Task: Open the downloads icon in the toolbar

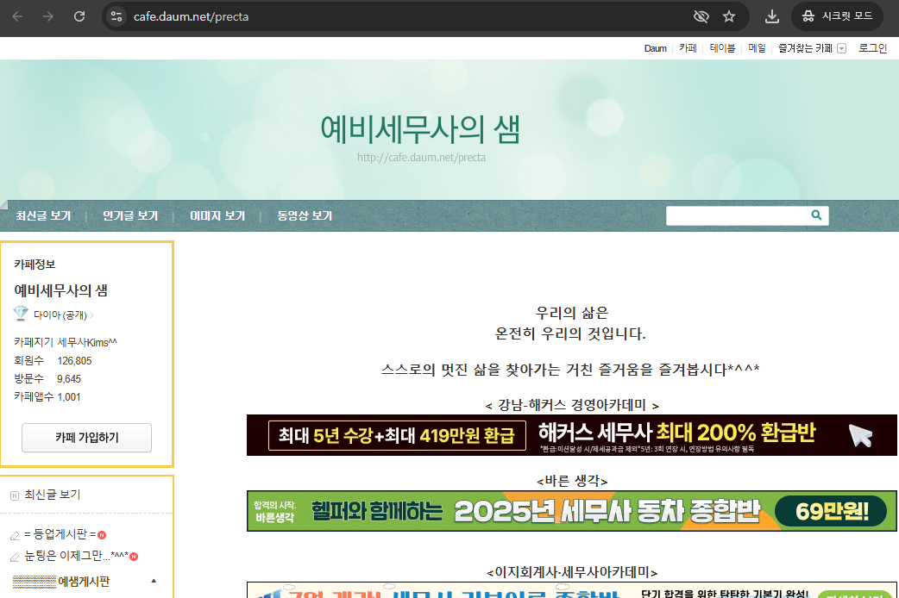Action: [x=771, y=16]
